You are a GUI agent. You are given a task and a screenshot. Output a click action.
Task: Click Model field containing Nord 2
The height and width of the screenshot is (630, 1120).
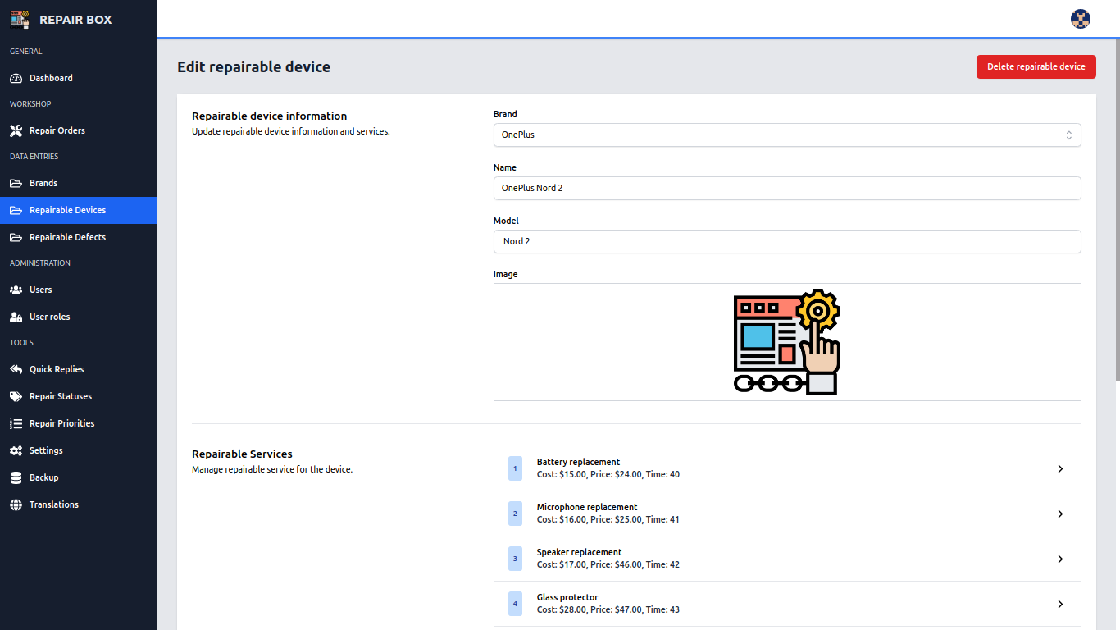[787, 242]
